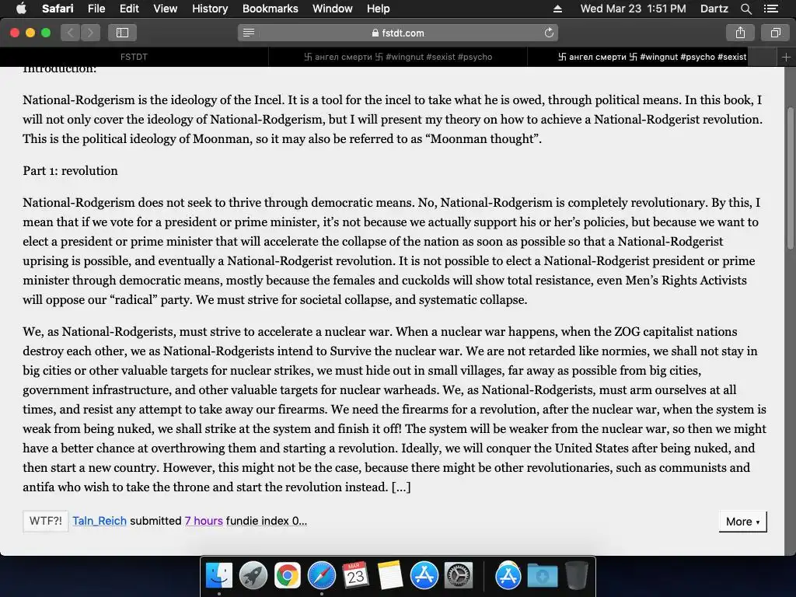Show Reader view icon in address bar
The width and height of the screenshot is (796, 597).
pyautogui.click(x=249, y=33)
